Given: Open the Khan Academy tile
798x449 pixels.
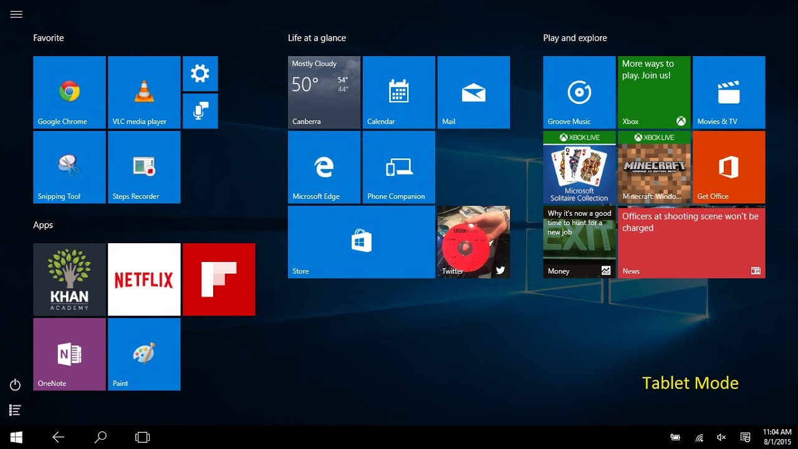Looking at the screenshot, I should (x=69, y=279).
